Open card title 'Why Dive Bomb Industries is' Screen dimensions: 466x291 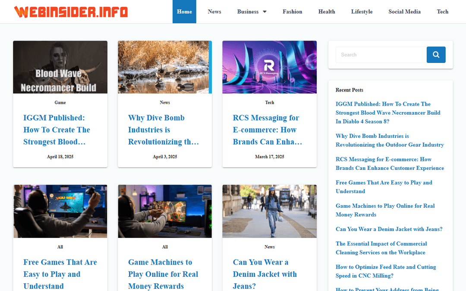point(164,130)
